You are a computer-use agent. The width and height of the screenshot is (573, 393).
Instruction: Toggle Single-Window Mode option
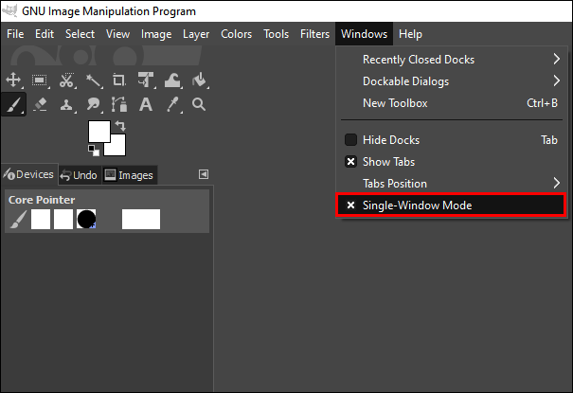point(451,205)
